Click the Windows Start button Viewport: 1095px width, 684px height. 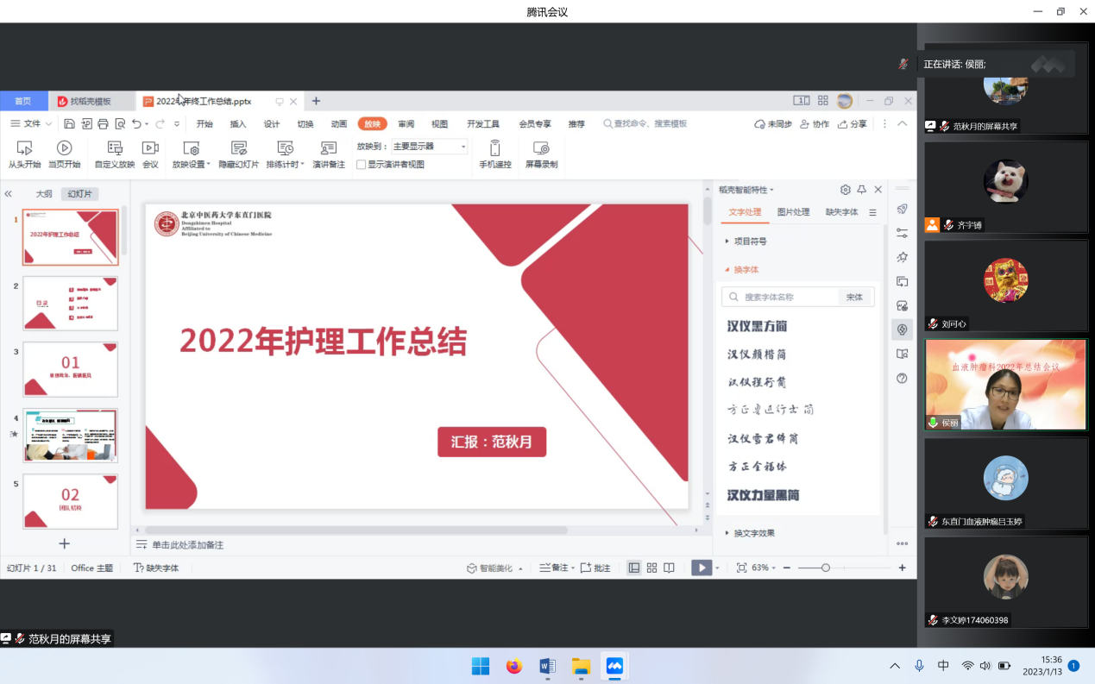481,666
